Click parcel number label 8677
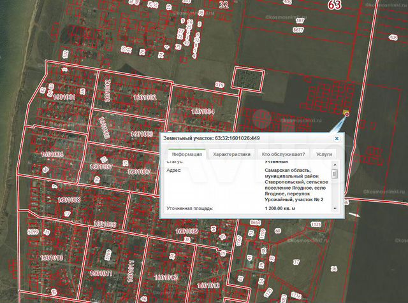The image size is (408, 303). point(298,30)
